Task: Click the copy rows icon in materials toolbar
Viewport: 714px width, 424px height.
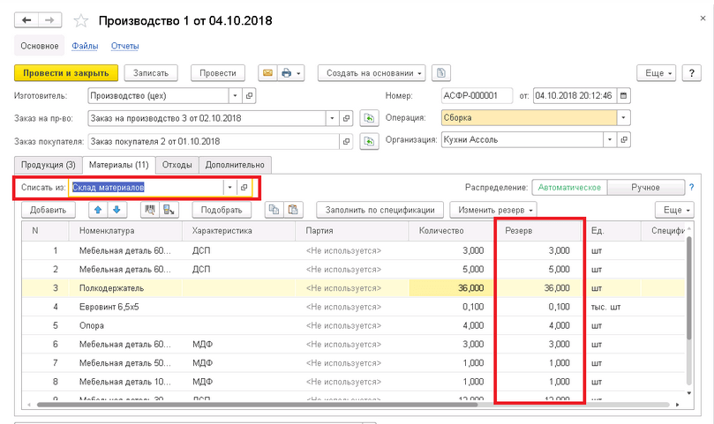Action: [x=274, y=210]
